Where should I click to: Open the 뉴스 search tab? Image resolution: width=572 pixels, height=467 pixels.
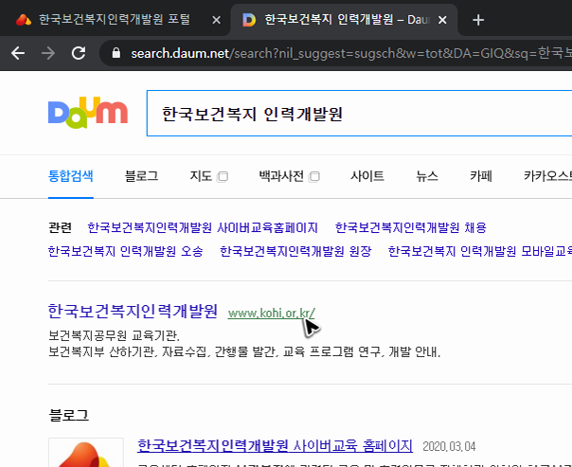(427, 176)
